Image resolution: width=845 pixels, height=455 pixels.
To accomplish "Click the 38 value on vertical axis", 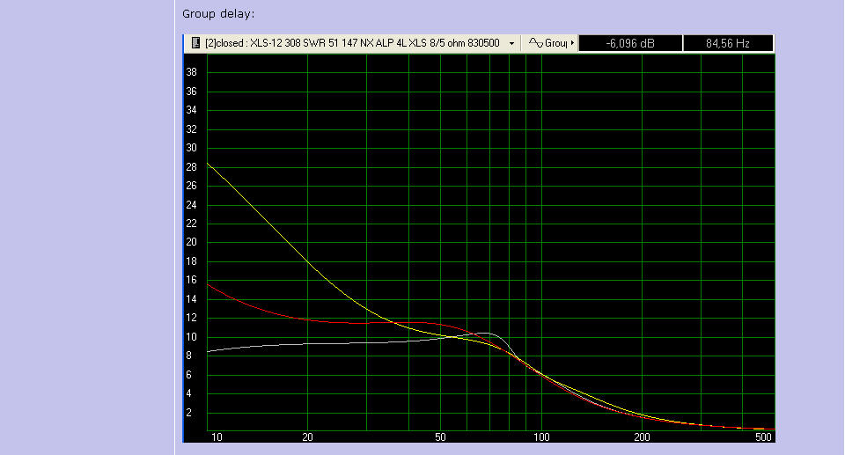I will tap(191, 72).
